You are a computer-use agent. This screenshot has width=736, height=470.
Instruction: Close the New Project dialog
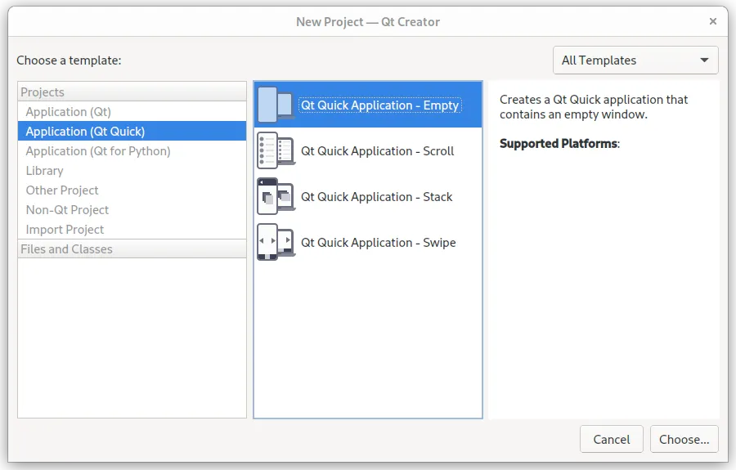(713, 21)
